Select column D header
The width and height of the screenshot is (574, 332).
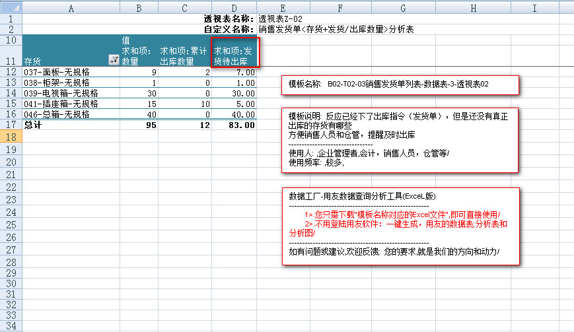(234, 7)
